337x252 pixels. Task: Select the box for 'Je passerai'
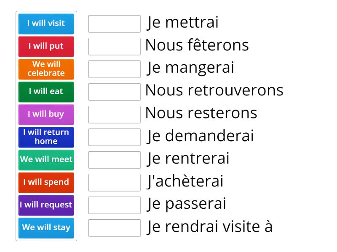[x=114, y=205]
